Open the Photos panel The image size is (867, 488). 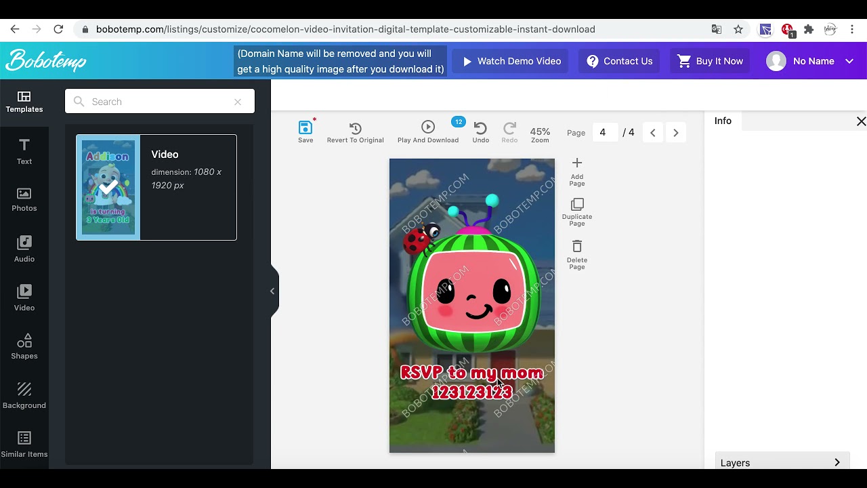click(24, 200)
